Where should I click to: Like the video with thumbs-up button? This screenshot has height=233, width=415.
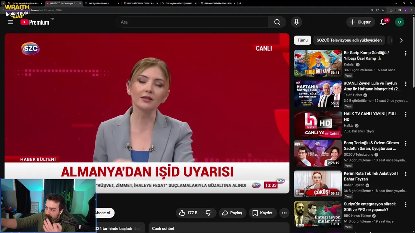coord(188,213)
